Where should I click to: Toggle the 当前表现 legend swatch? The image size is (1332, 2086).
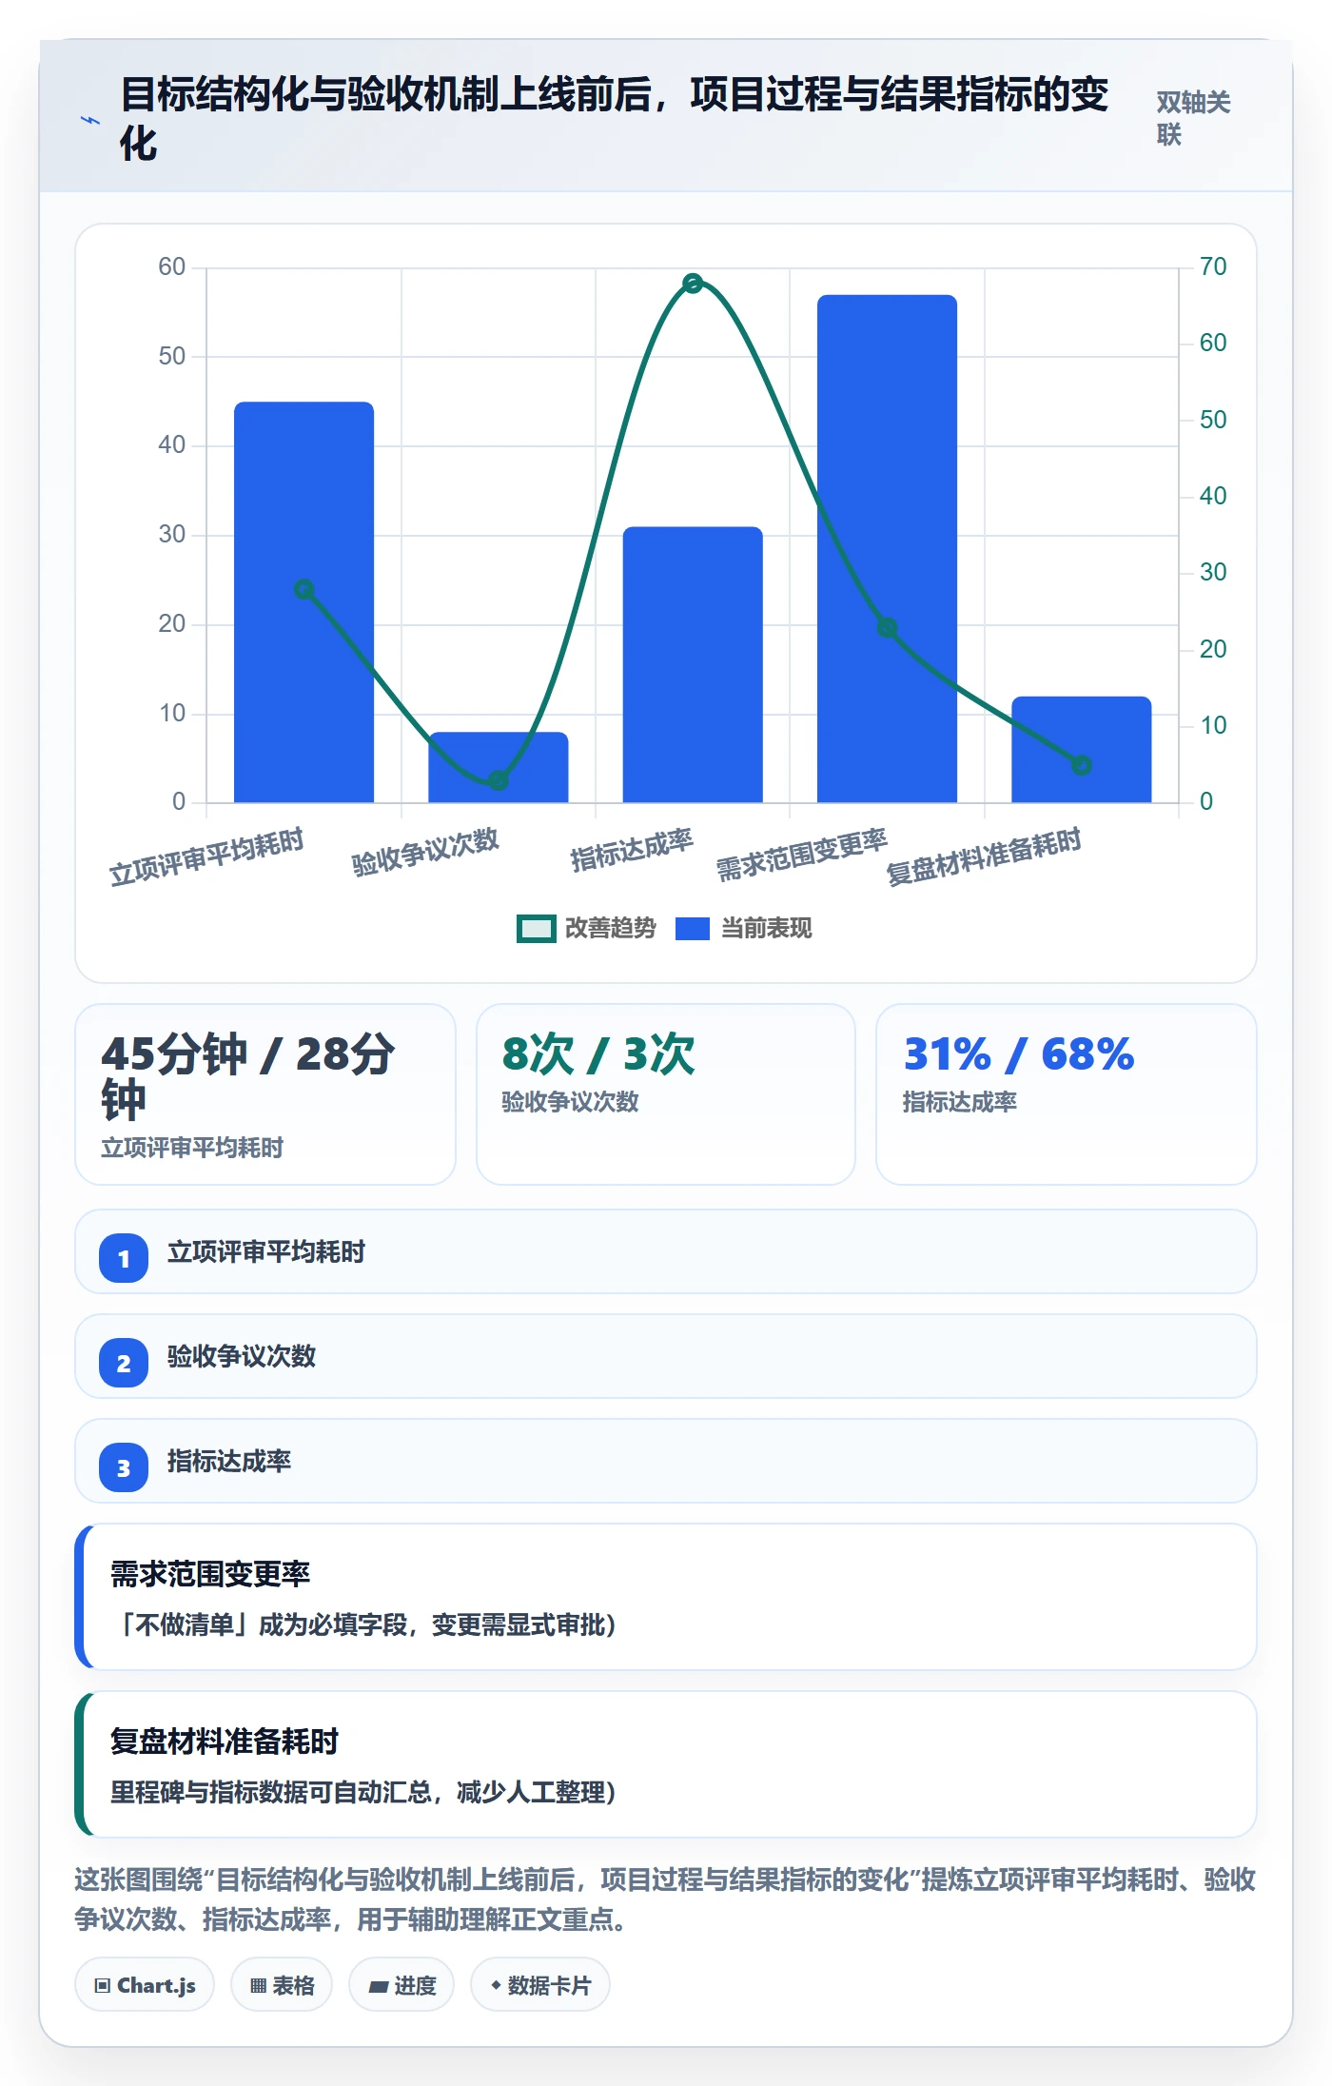click(x=693, y=929)
